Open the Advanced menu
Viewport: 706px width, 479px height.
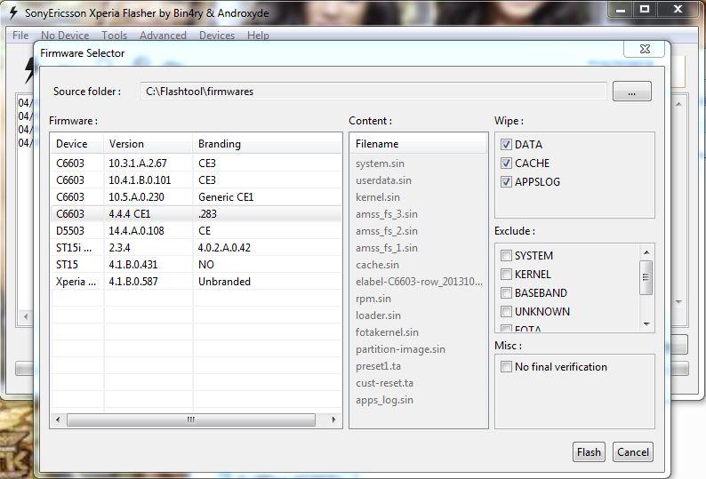tap(163, 36)
